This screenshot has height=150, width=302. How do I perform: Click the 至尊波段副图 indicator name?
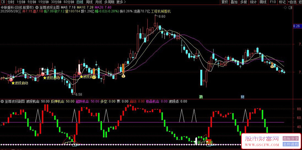click(x=14, y=101)
